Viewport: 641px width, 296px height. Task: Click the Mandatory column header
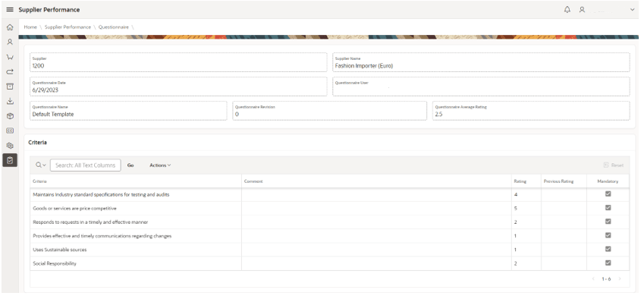tap(608, 181)
